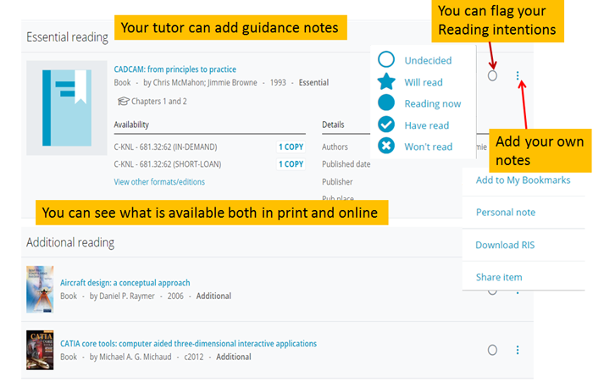The height and width of the screenshot is (382, 593).
Task: Click View other formats/editions link
Action: coord(159,181)
